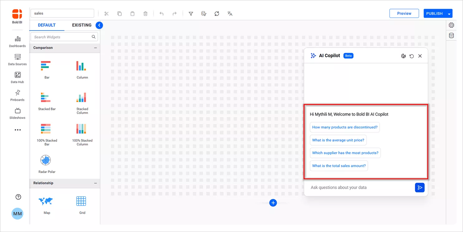463x232 pixels.
Task: Reset the AI Copilot conversation
Action: point(412,56)
